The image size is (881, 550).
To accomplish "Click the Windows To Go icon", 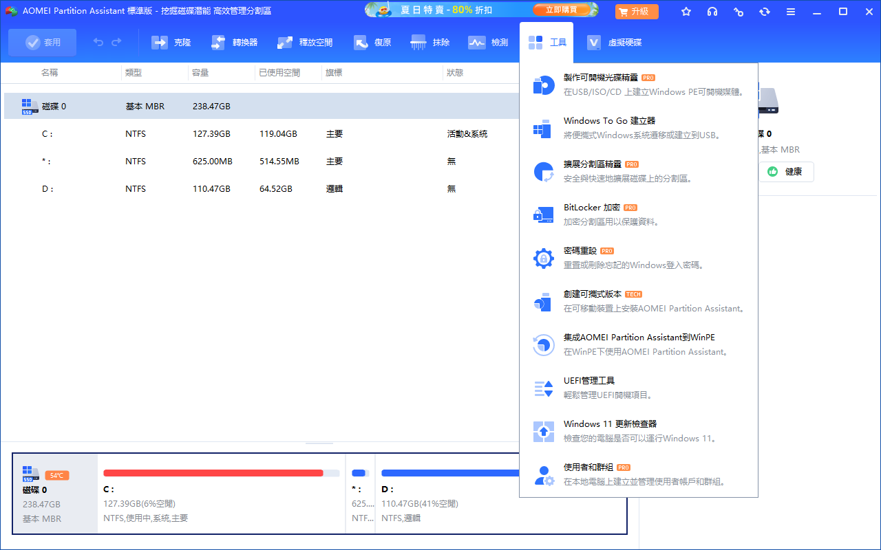I will (x=544, y=129).
